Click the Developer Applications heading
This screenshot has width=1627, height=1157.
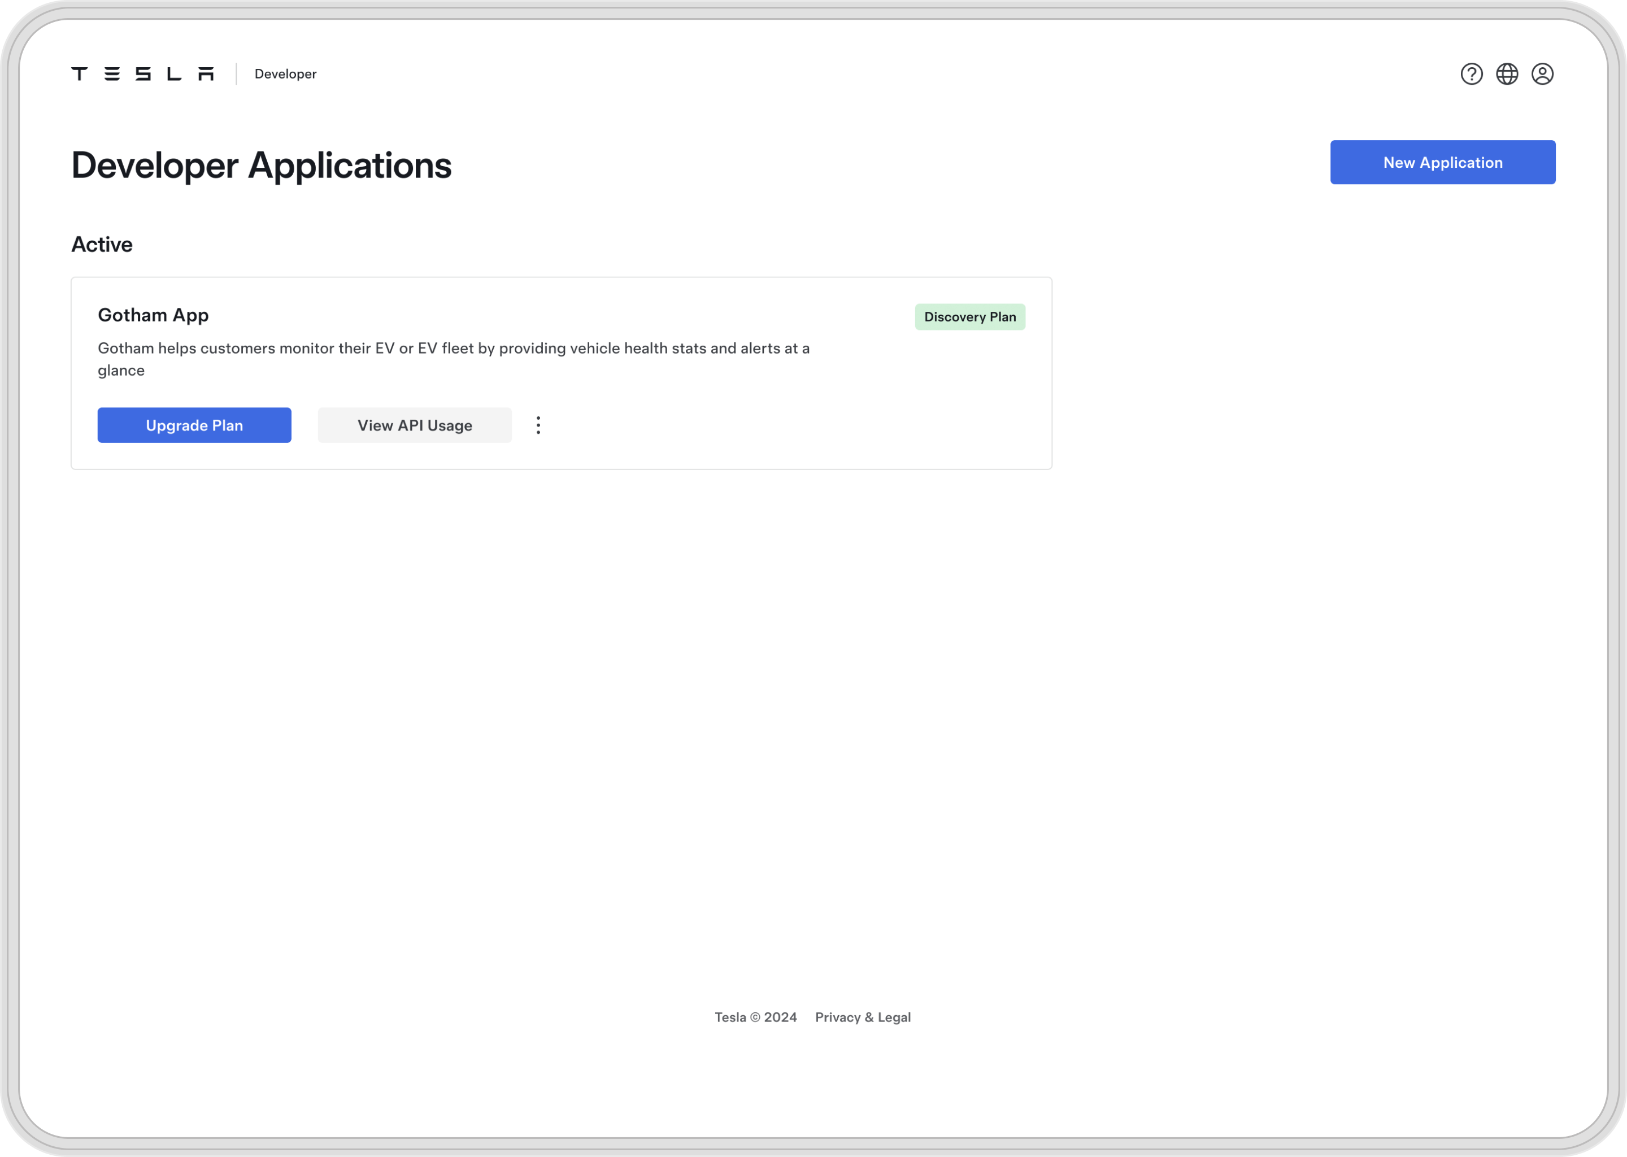point(262,166)
